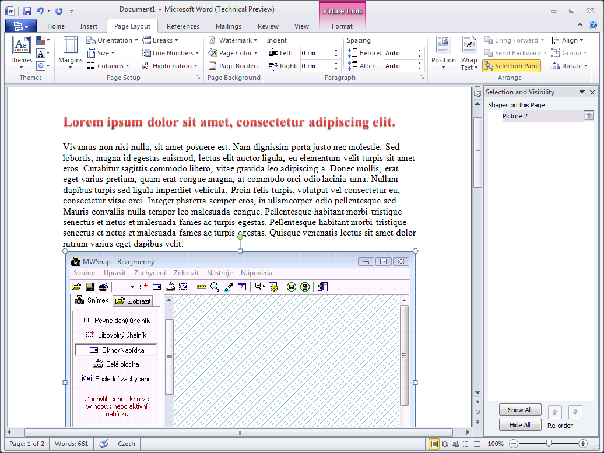The image size is (604, 453).
Task: Open the File backstage button
Action: click(x=21, y=26)
